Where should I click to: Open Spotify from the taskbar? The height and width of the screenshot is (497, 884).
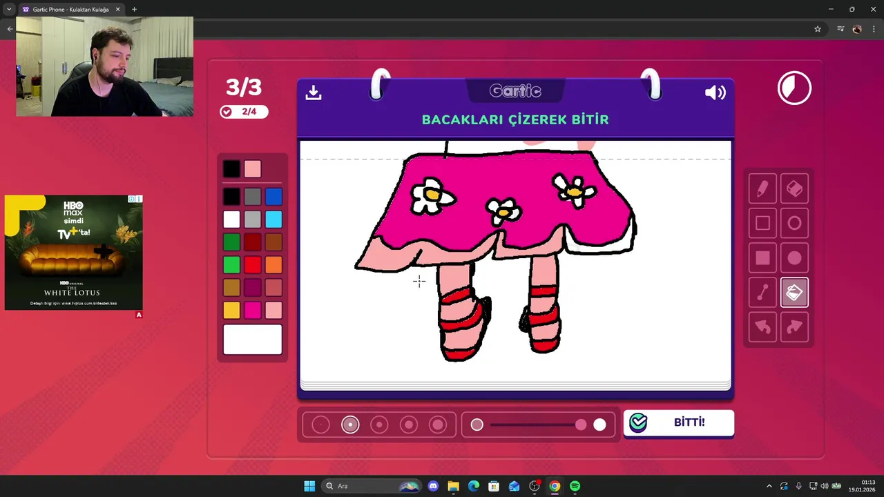575,486
